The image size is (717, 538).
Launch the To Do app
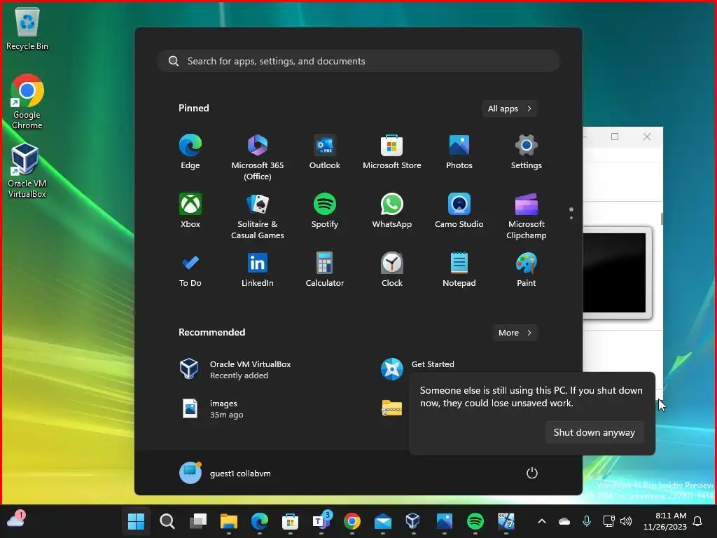click(x=190, y=270)
